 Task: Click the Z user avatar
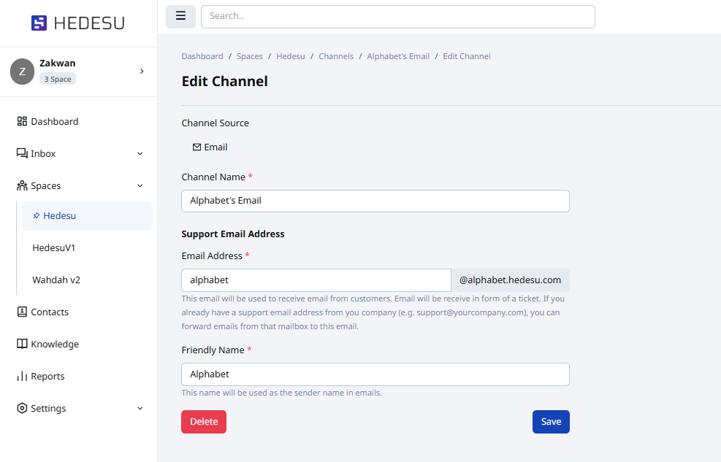click(x=22, y=71)
